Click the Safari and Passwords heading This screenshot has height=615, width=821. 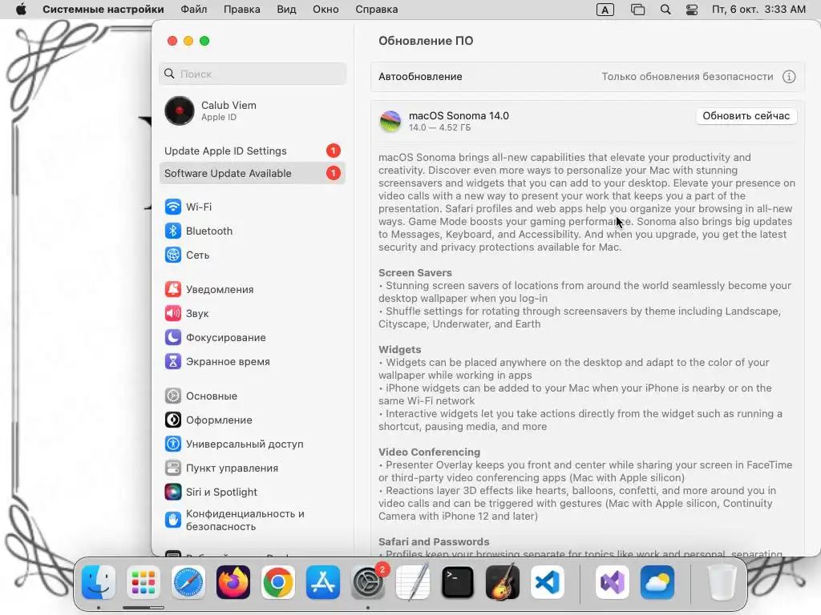coord(434,542)
